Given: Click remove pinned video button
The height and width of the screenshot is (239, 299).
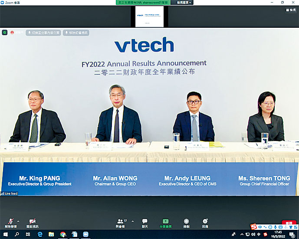Looking at the screenshot, I should click(x=76, y=33).
